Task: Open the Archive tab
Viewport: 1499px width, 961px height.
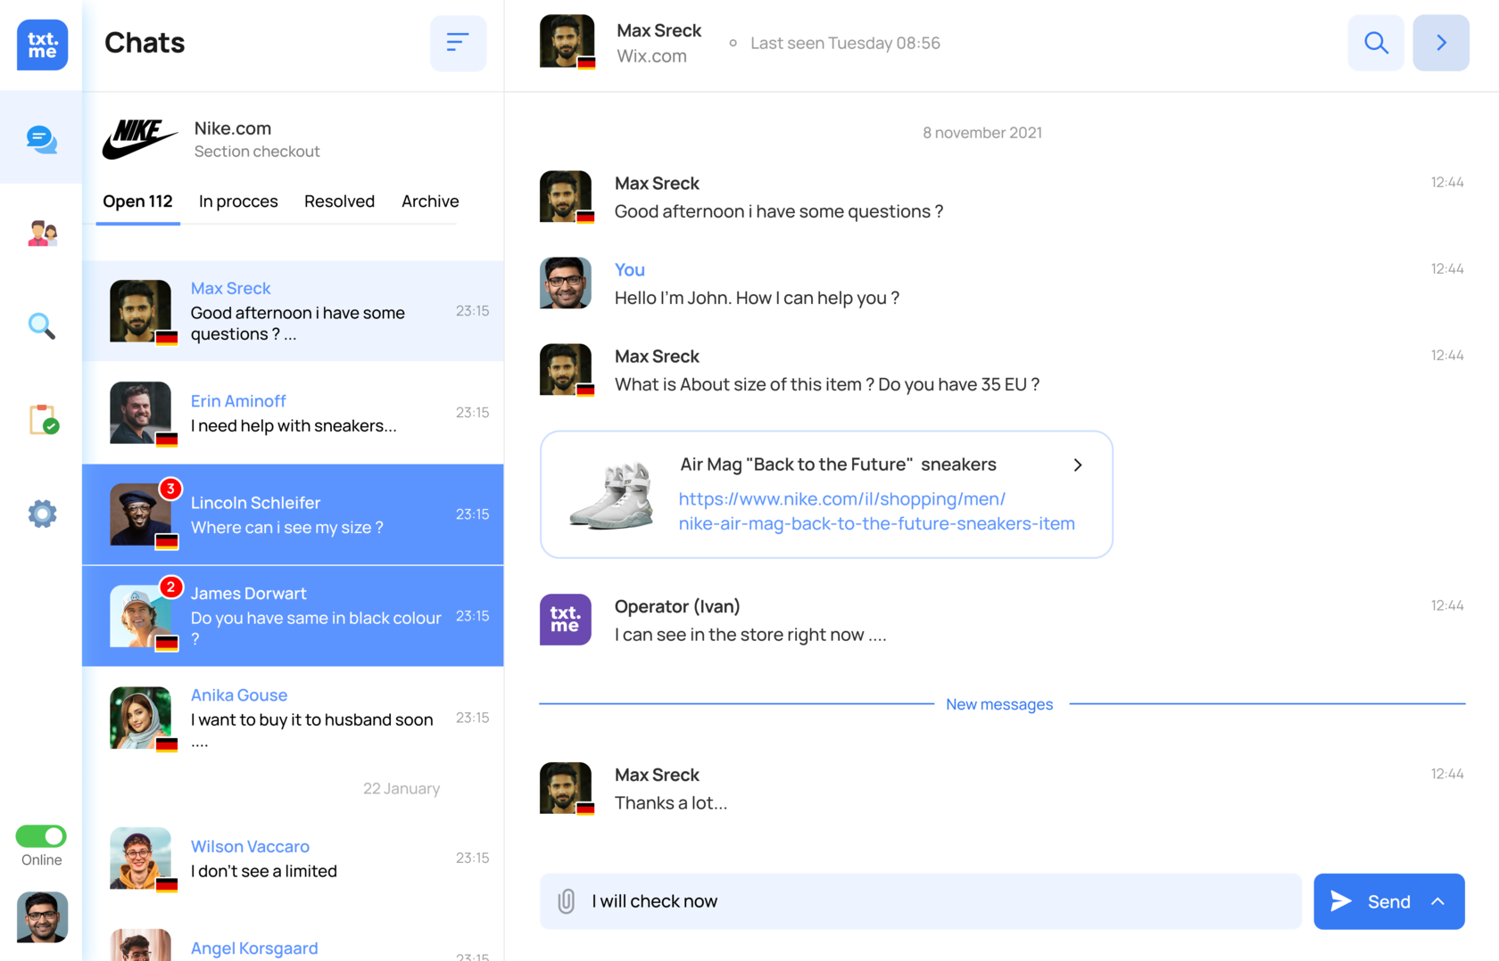Action: pyautogui.click(x=430, y=201)
